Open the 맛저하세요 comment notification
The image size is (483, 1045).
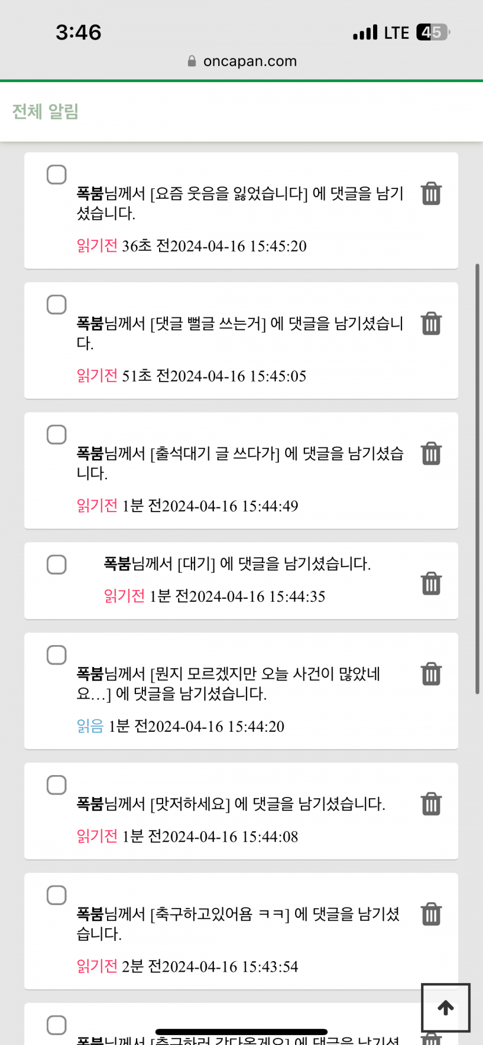tap(231, 804)
